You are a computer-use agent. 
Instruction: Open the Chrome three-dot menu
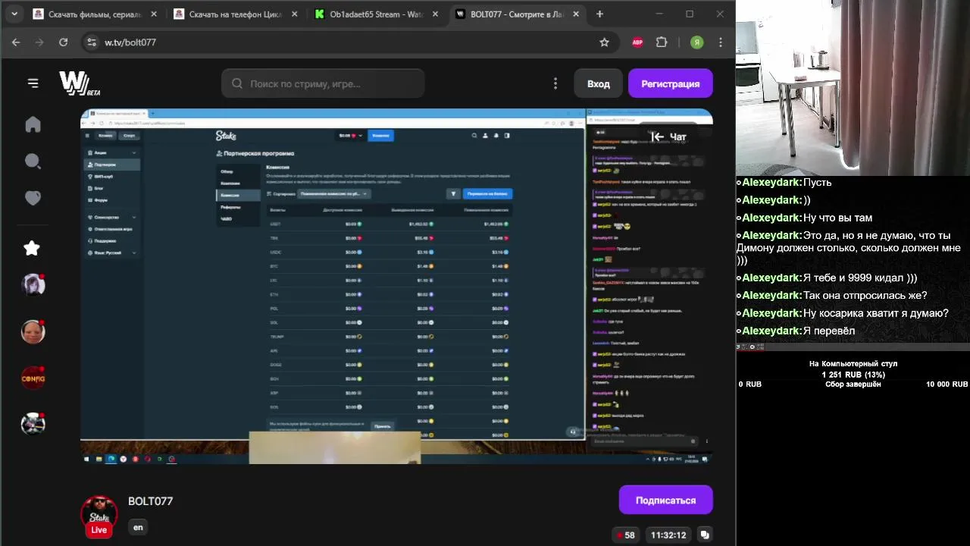click(721, 42)
